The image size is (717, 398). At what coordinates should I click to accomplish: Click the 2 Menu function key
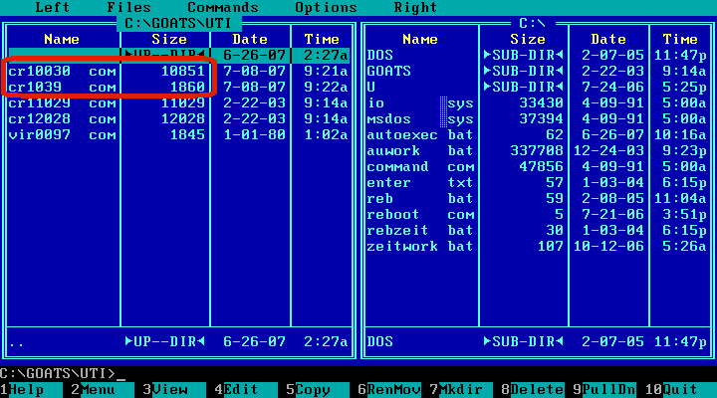pos(103,390)
